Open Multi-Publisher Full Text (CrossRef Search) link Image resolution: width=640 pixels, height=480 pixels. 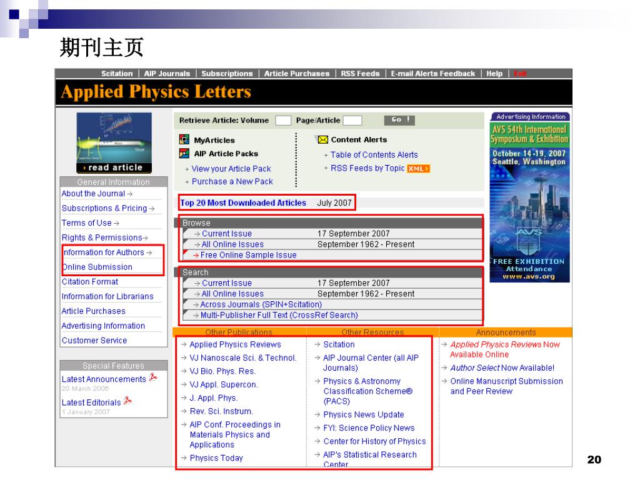point(279,315)
